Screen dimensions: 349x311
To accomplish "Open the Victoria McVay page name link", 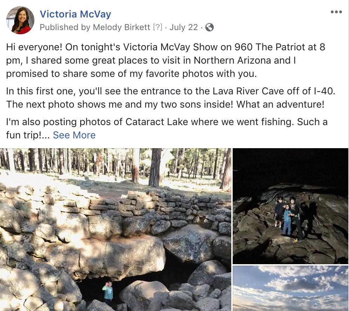I will click(75, 14).
